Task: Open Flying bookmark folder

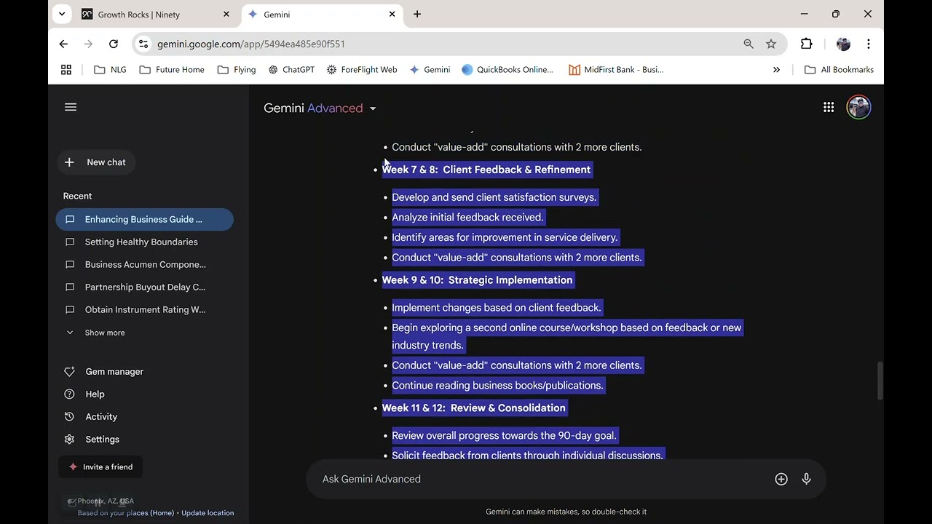Action: (x=237, y=70)
